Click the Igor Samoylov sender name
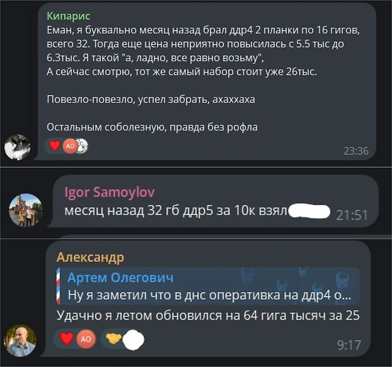The width and height of the screenshot is (392, 367). [x=110, y=192]
